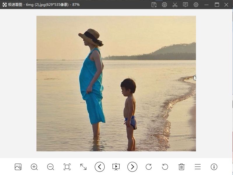The width and height of the screenshot is (233, 175).
Task: Delete the current image with trash icon
Action: (x=181, y=167)
